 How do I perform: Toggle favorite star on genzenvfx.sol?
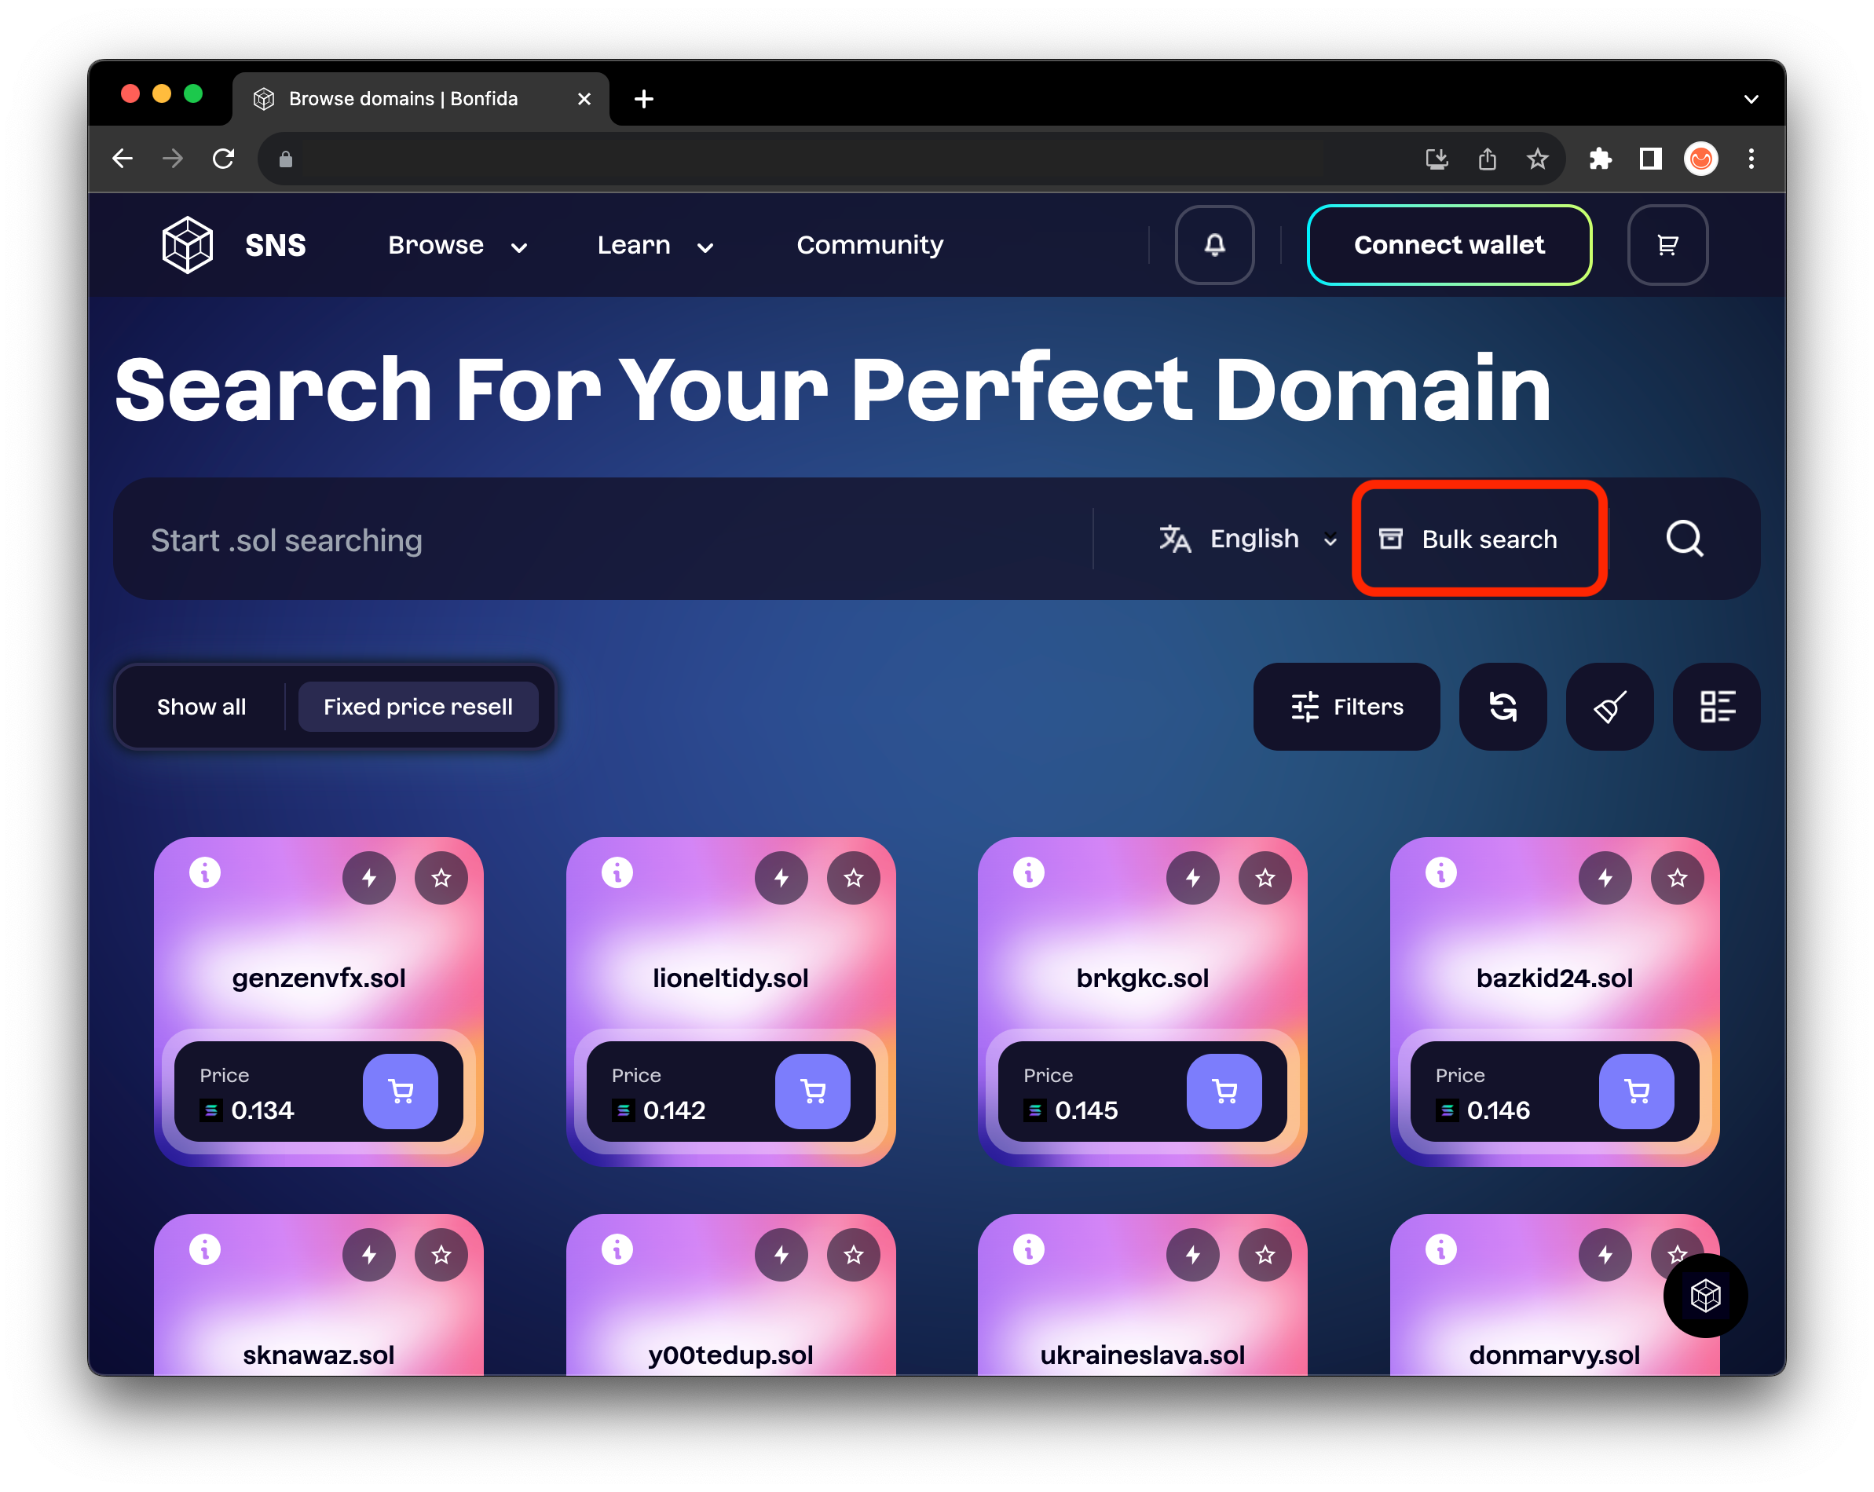(x=441, y=878)
